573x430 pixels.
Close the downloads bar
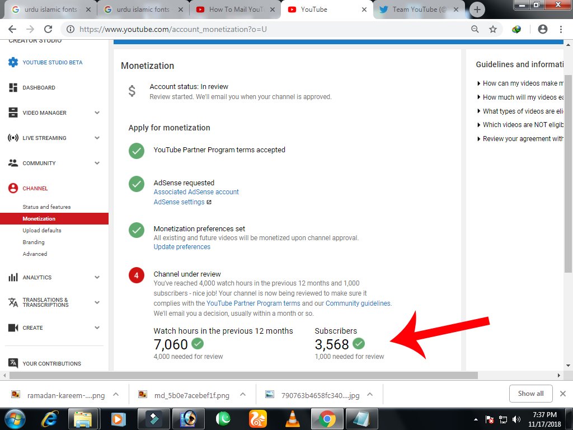563,394
